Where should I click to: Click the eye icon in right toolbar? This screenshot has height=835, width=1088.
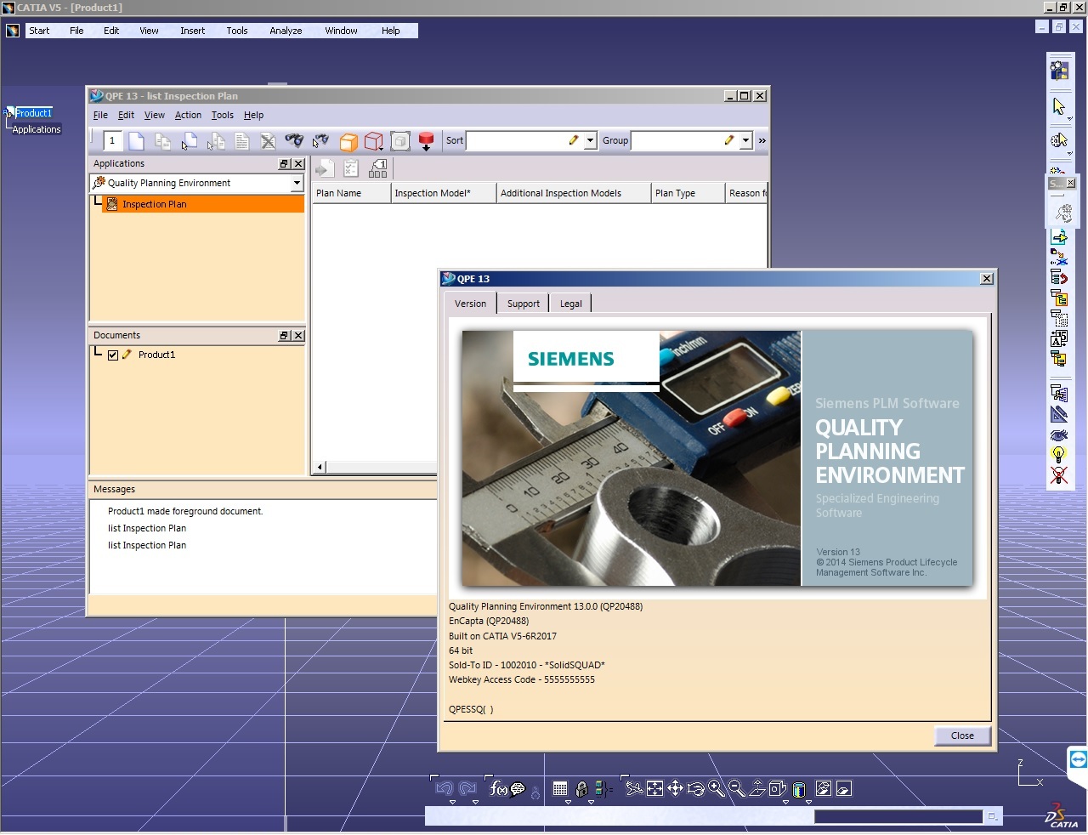point(1058,435)
